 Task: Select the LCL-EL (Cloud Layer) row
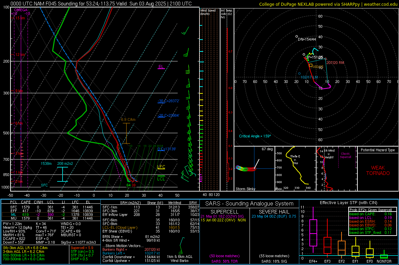151,227
